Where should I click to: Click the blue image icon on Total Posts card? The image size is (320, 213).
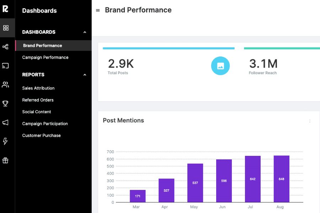(220, 66)
